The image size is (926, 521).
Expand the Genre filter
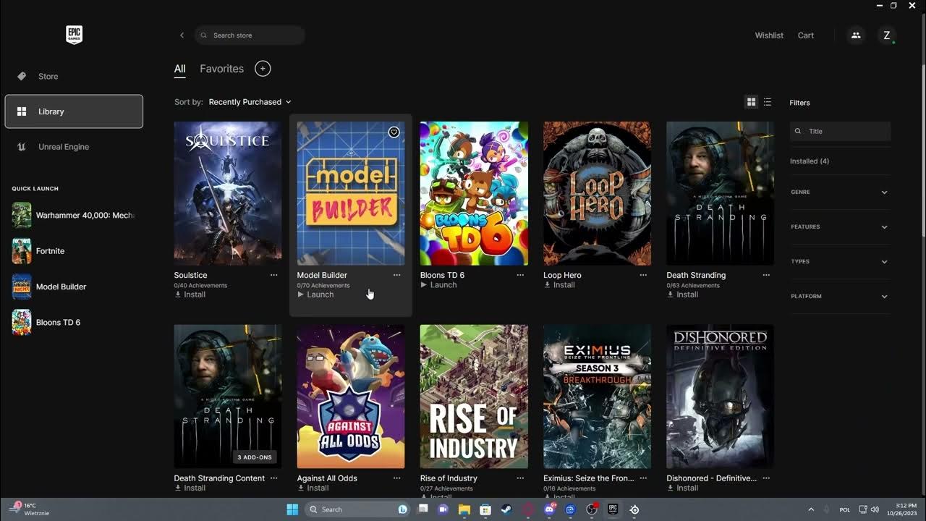coord(840,192)
